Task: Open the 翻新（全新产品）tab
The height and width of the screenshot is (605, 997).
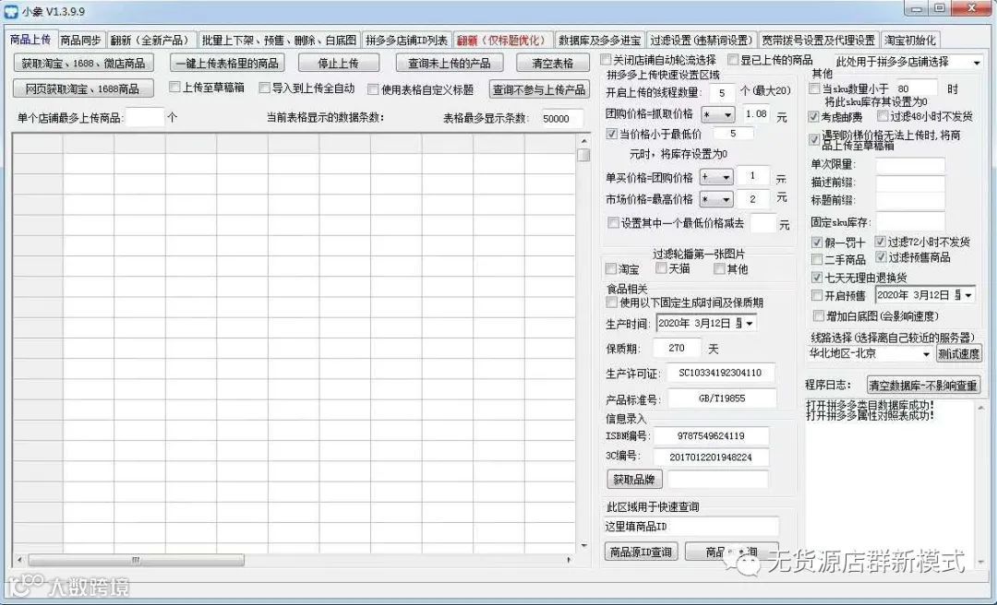Action: [x=150, y=40]
